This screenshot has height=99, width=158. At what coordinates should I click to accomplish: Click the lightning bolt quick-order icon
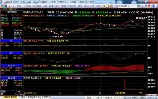pyautogui.click(x=104, y=6)
